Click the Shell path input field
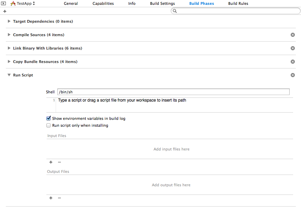 click(x=173, y=92)
